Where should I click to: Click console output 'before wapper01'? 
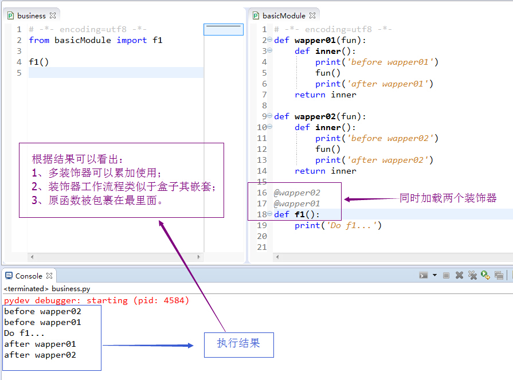pyautogui.click(x=42, y=322)
